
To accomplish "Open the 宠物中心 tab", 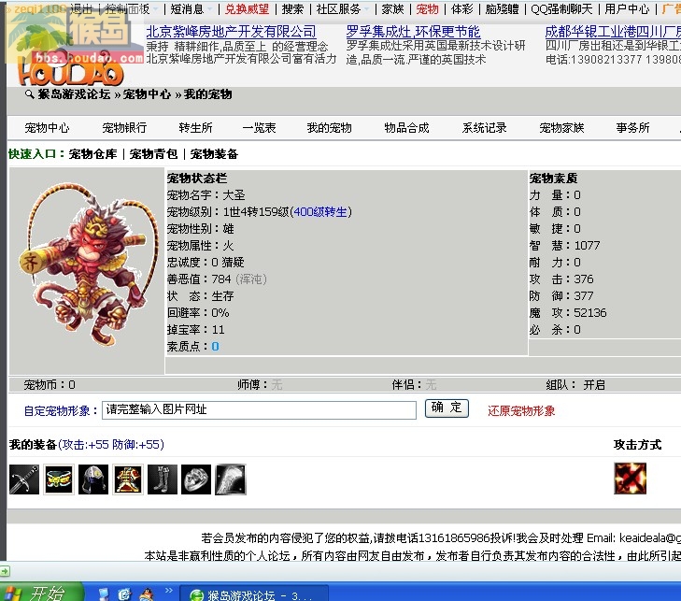I will pos(47,128).
